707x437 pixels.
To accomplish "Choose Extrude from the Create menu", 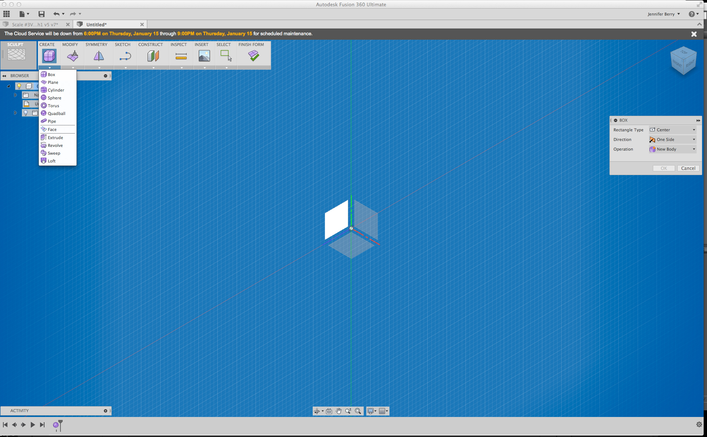I will [57, 138].
